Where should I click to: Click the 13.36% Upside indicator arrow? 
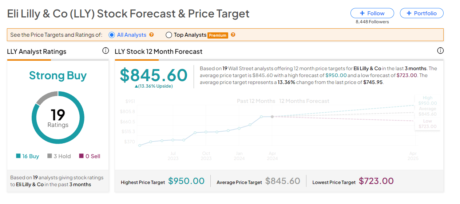(136, 86)
